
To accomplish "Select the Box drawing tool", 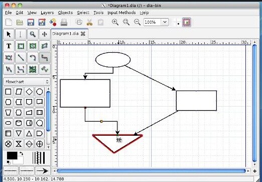I will coord(21,46).
